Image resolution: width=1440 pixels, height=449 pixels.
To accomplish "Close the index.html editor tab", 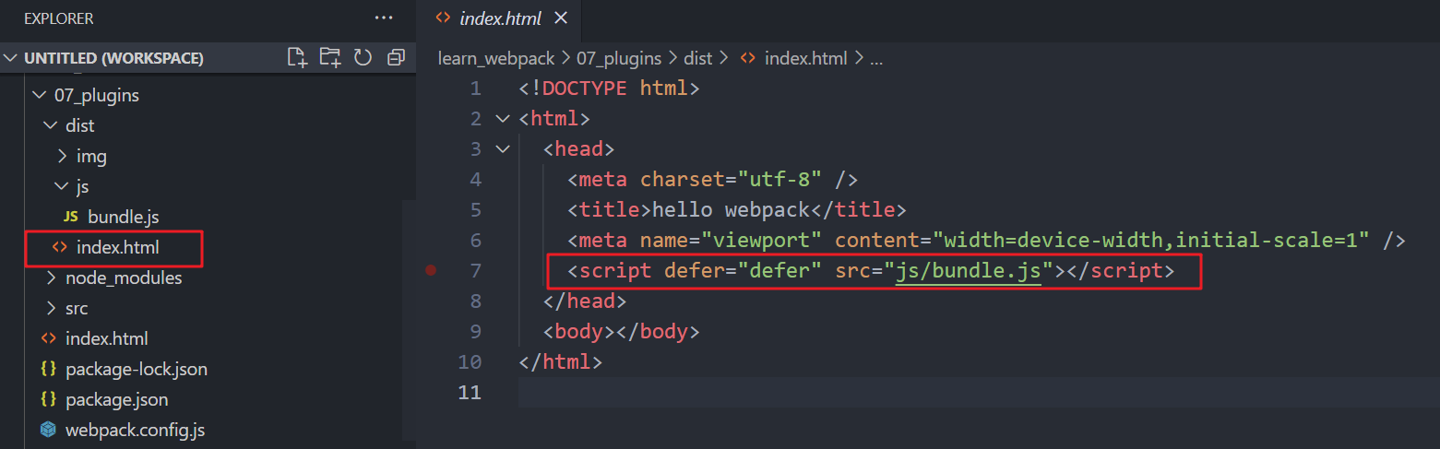I will [561, 18].
